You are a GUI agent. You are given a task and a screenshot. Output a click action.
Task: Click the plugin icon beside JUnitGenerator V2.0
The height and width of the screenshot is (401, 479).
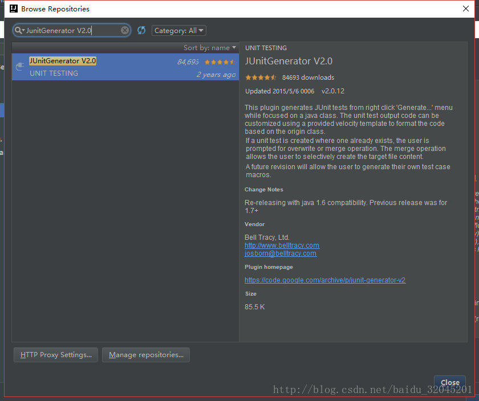pos(20,66)
